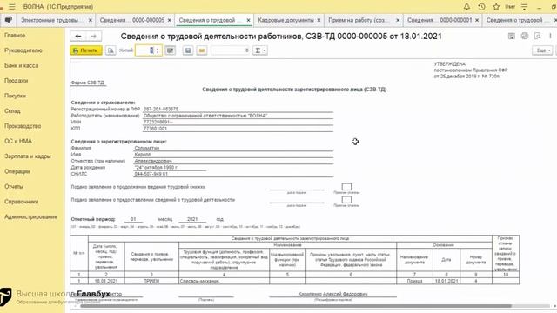The width and height of the screenshot is (557, 313).
Task: Save the document with diskette icon
Action: pyautogui.click(x=188, y=50)
